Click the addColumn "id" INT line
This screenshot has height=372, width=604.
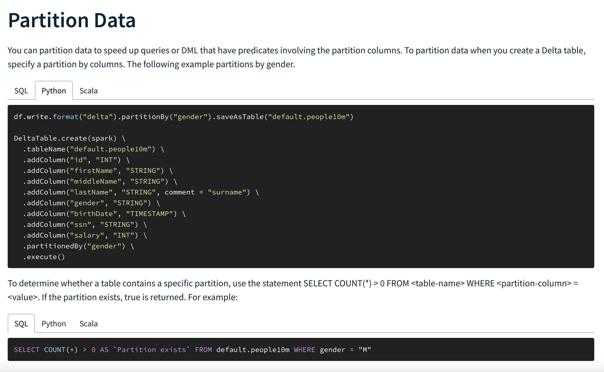click(76, 160)
